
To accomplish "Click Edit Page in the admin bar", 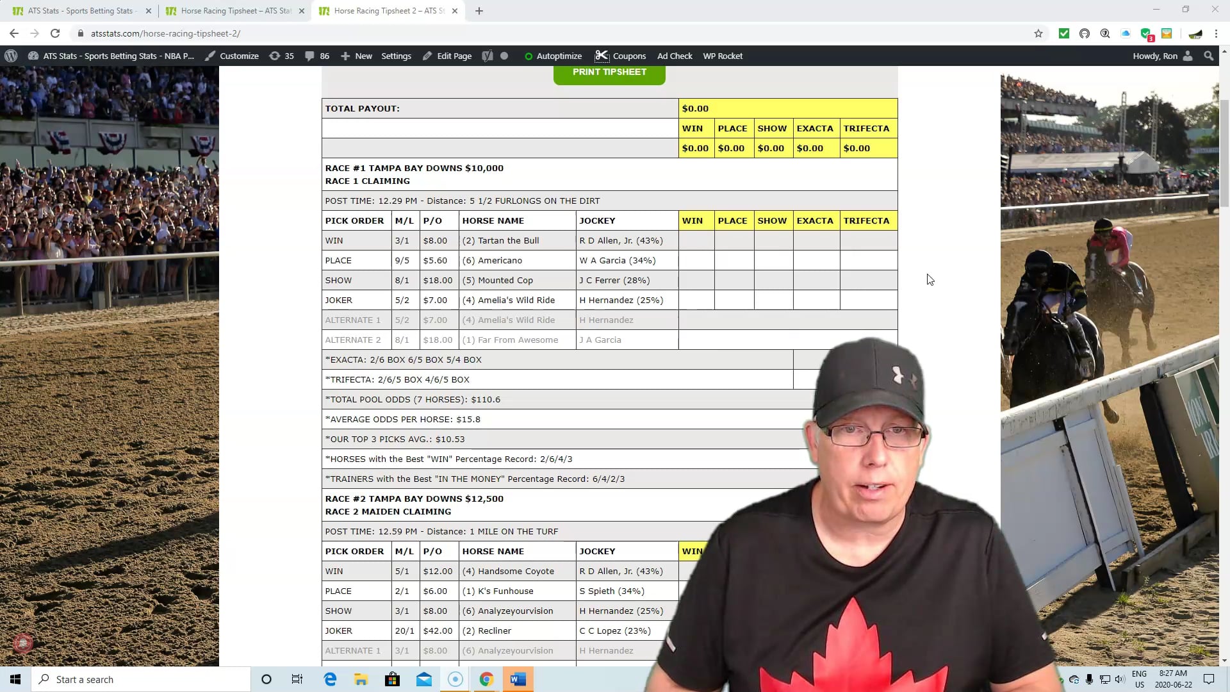I will click(447, 56).
